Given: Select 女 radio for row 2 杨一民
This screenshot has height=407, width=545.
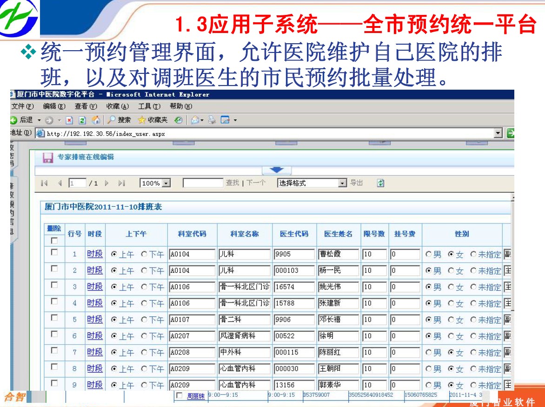Looking at the screenshot, I should [451, 270].
